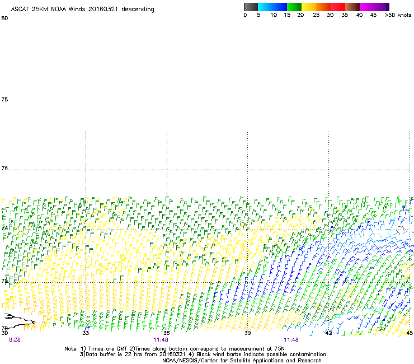414x364 pixels.
Task: Click the orange 25-30 knots legend segment
Action: [x=323, y=7]
